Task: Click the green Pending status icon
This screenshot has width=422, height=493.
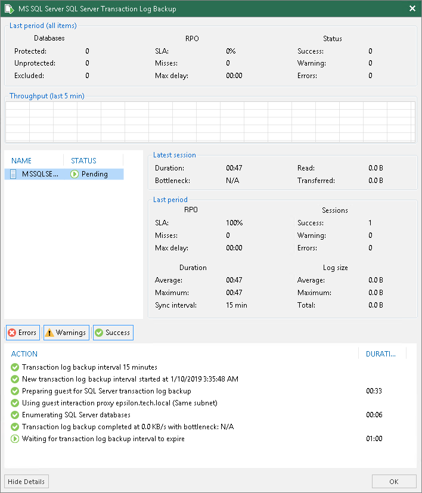Action: pos(75,174)
